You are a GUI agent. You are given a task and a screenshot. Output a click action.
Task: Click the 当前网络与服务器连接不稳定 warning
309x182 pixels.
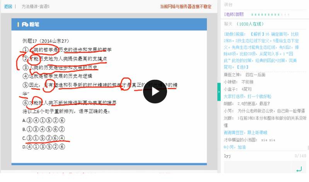click(186, 7)
